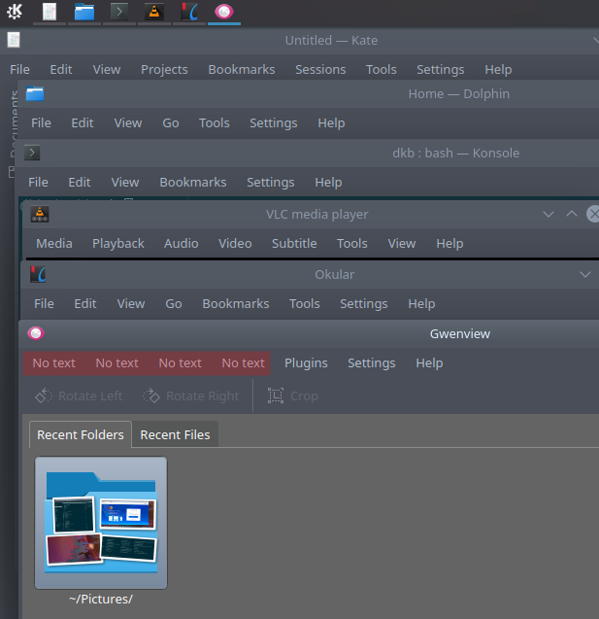Activate Dolphin from the taskbar
599x619 pixels.
coord(84,13)
